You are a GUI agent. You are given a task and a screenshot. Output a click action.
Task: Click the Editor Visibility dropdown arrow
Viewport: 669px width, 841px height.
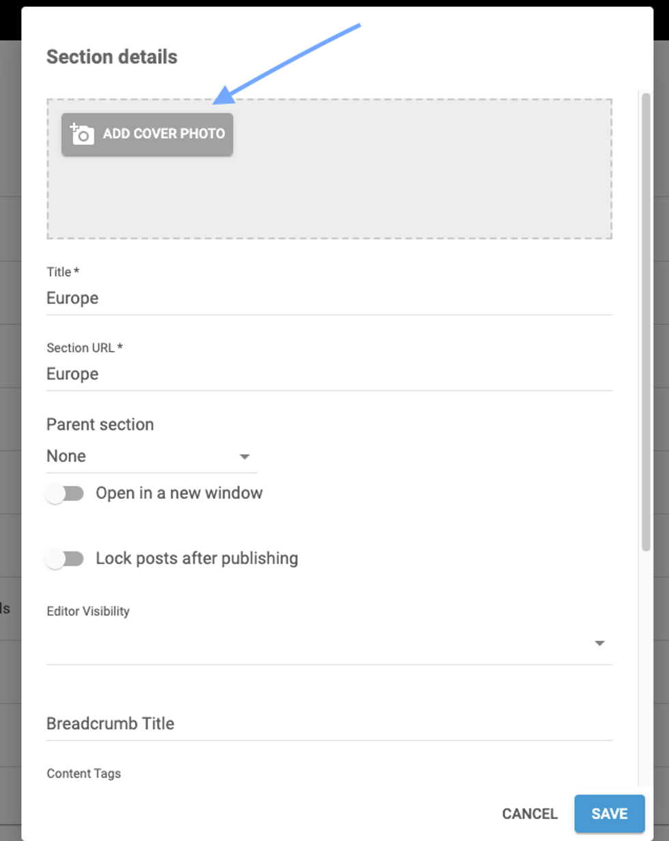[x=599, y=642]
